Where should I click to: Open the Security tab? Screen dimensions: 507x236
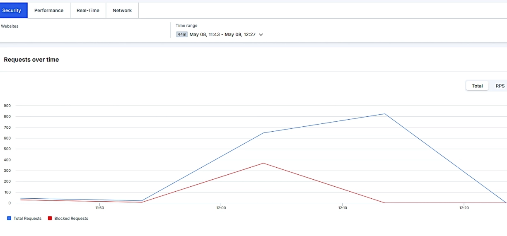point(12,10)
